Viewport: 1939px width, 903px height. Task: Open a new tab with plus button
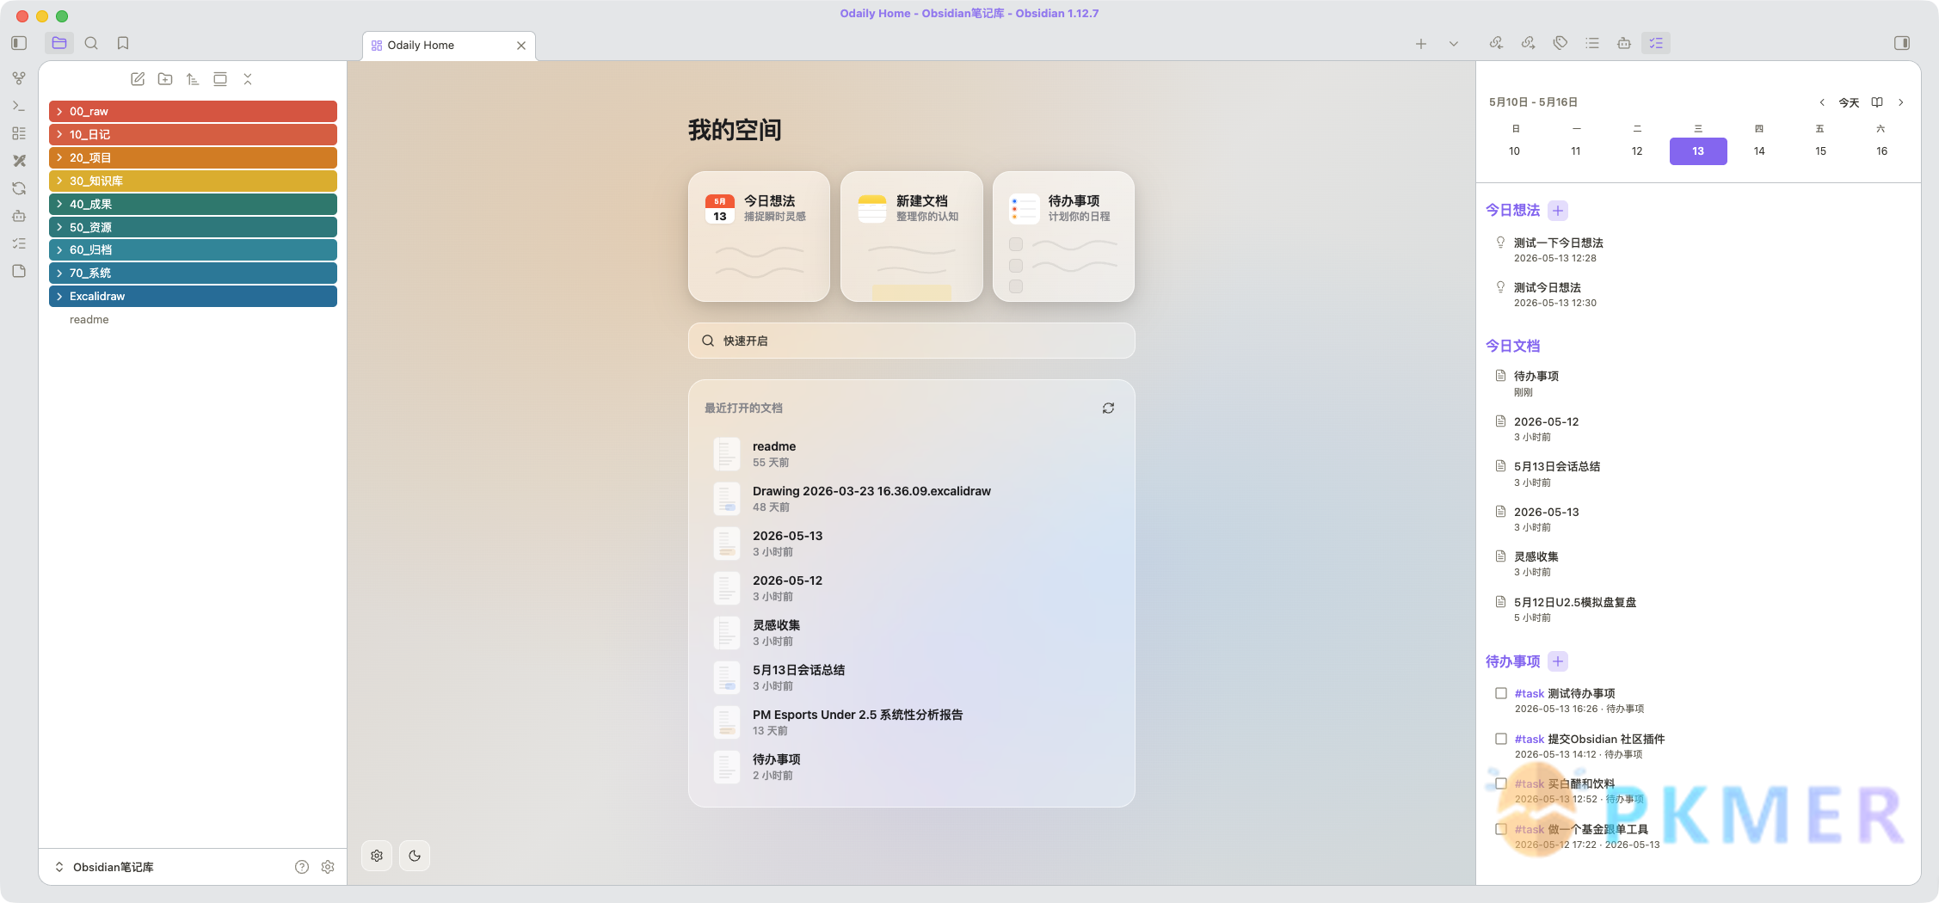tap(1421, 44)
